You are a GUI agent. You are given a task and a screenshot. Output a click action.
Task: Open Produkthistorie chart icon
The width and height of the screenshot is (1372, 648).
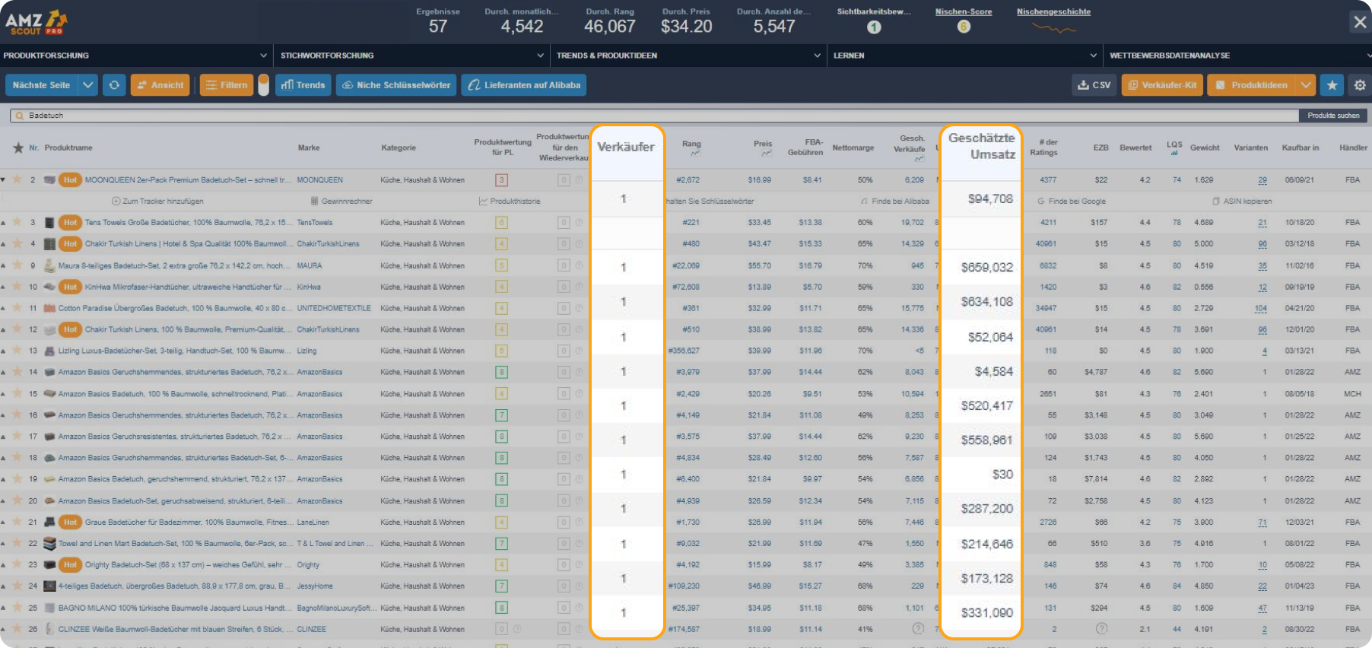483,202
